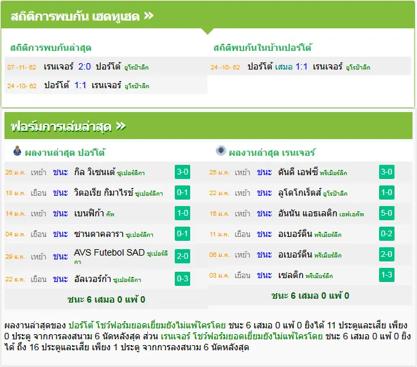Click เหย้า label in the ดันดี เอฟซี row
Viewport: 417px width, 367px height.
click(x=242, y=173)
